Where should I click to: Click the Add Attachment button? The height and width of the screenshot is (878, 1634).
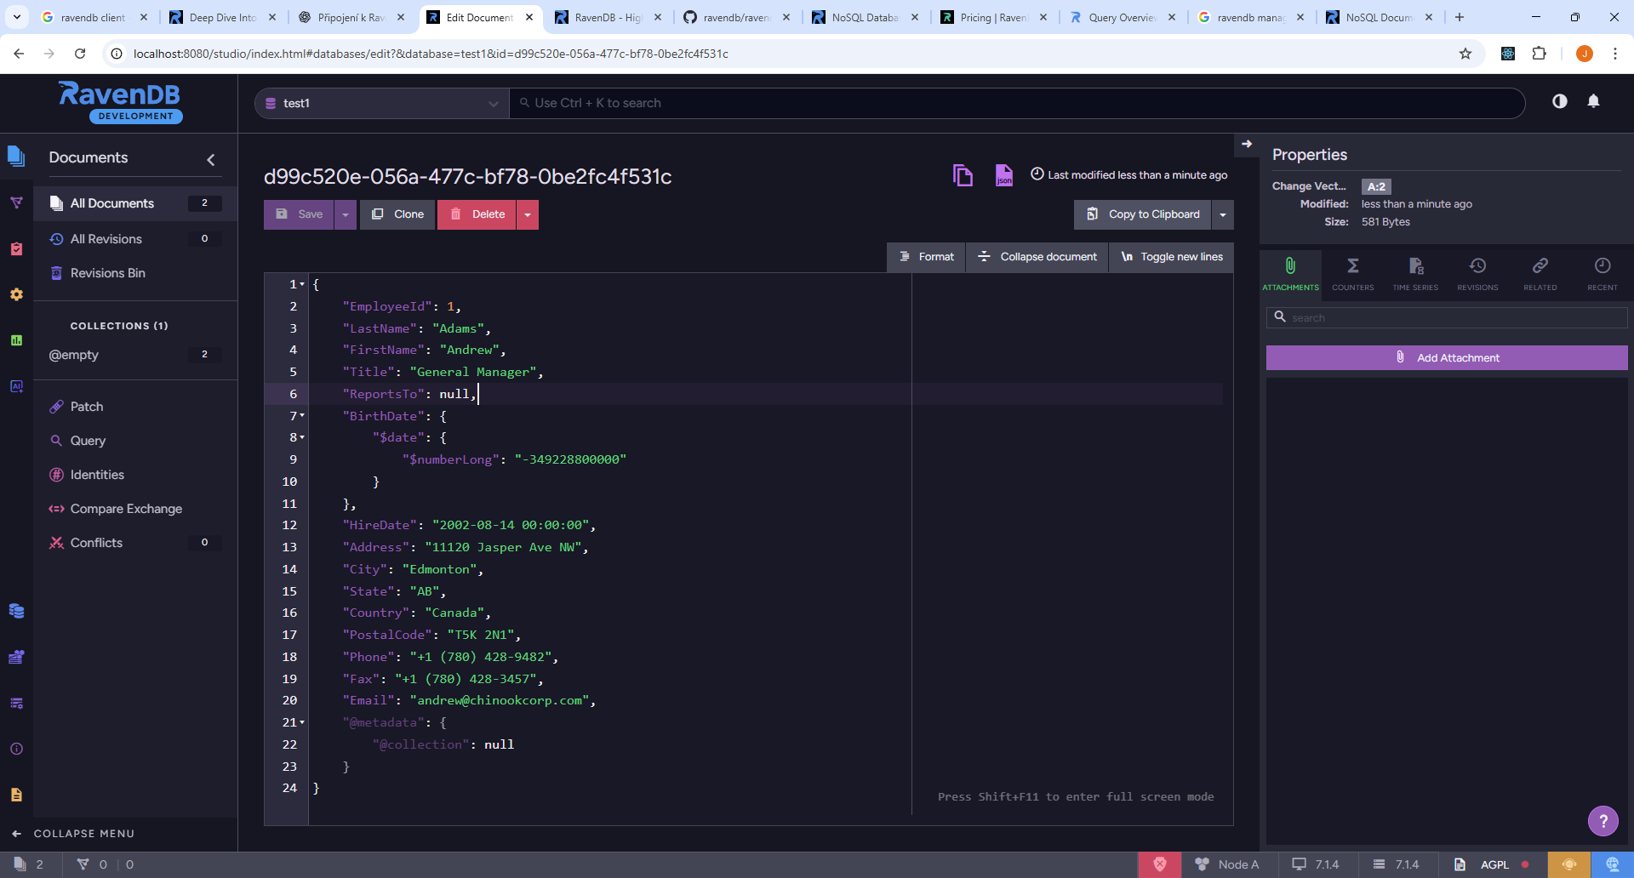coord(1446,358)
